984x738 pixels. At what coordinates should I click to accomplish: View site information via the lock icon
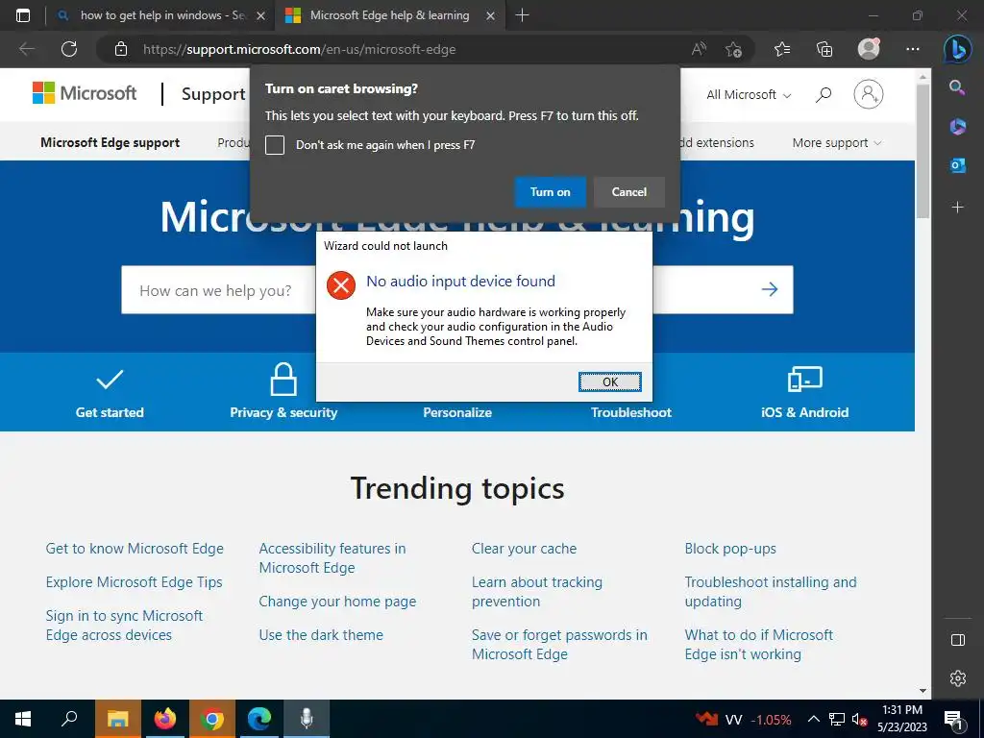121,49
